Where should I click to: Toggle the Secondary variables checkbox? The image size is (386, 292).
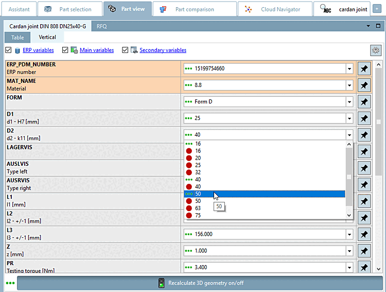(x=125, y=50)
